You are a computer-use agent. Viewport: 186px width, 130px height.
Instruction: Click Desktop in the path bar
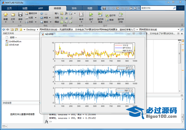point(31,30)
